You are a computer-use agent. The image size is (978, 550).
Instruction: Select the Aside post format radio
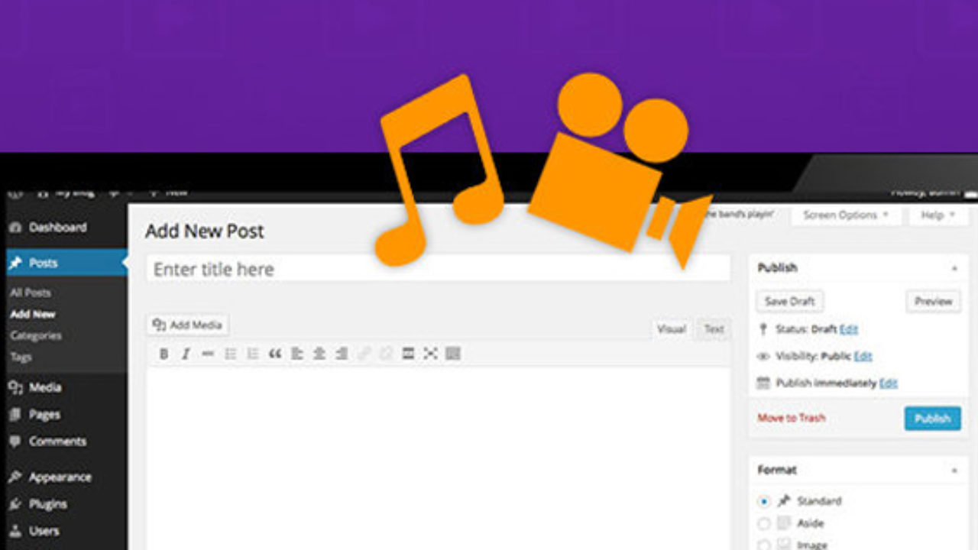tap(763, 524)
